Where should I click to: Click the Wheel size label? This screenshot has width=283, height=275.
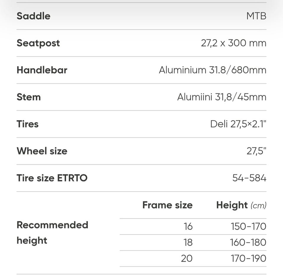(x=42, y=151)
